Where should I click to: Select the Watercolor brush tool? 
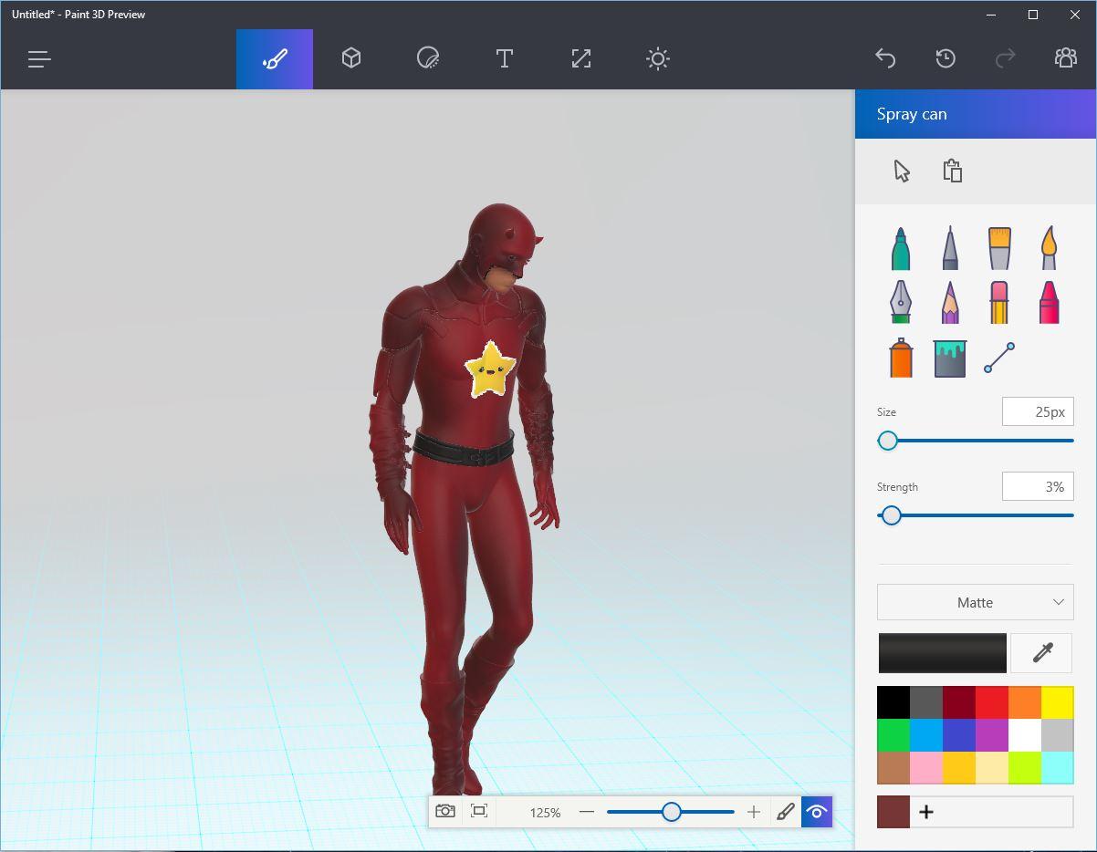(1049, 249)
